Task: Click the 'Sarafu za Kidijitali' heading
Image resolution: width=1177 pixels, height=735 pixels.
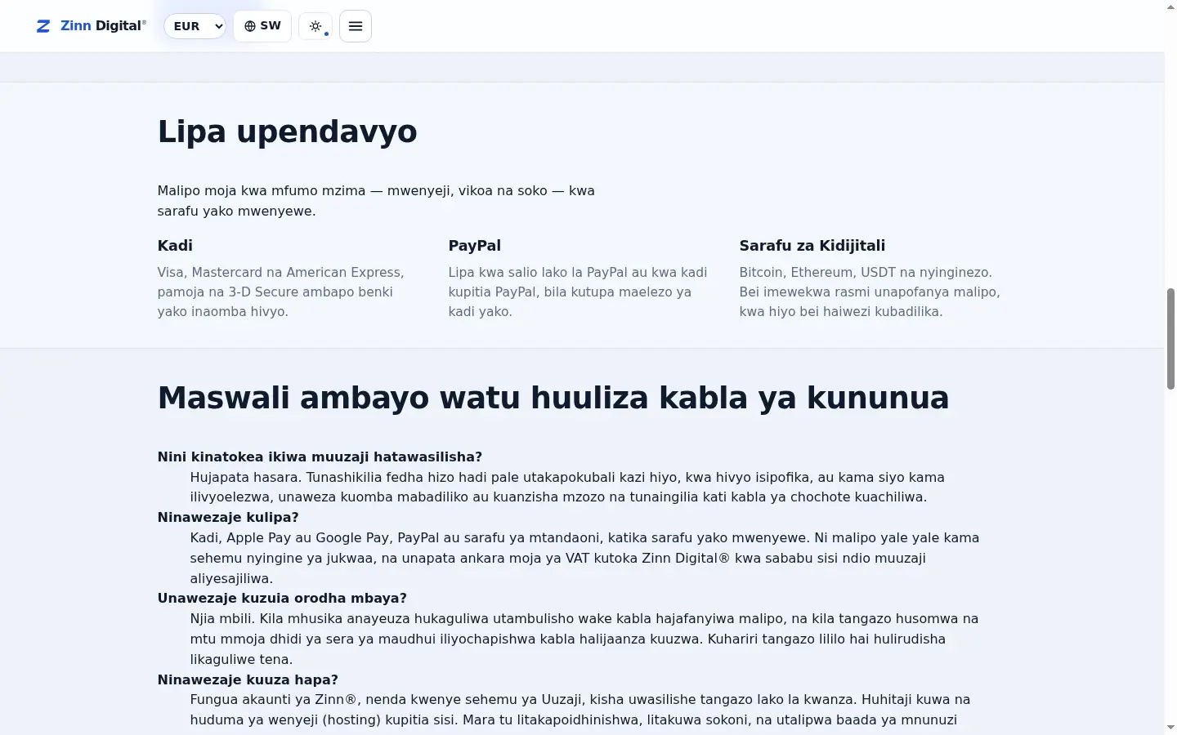Action: 812,246
